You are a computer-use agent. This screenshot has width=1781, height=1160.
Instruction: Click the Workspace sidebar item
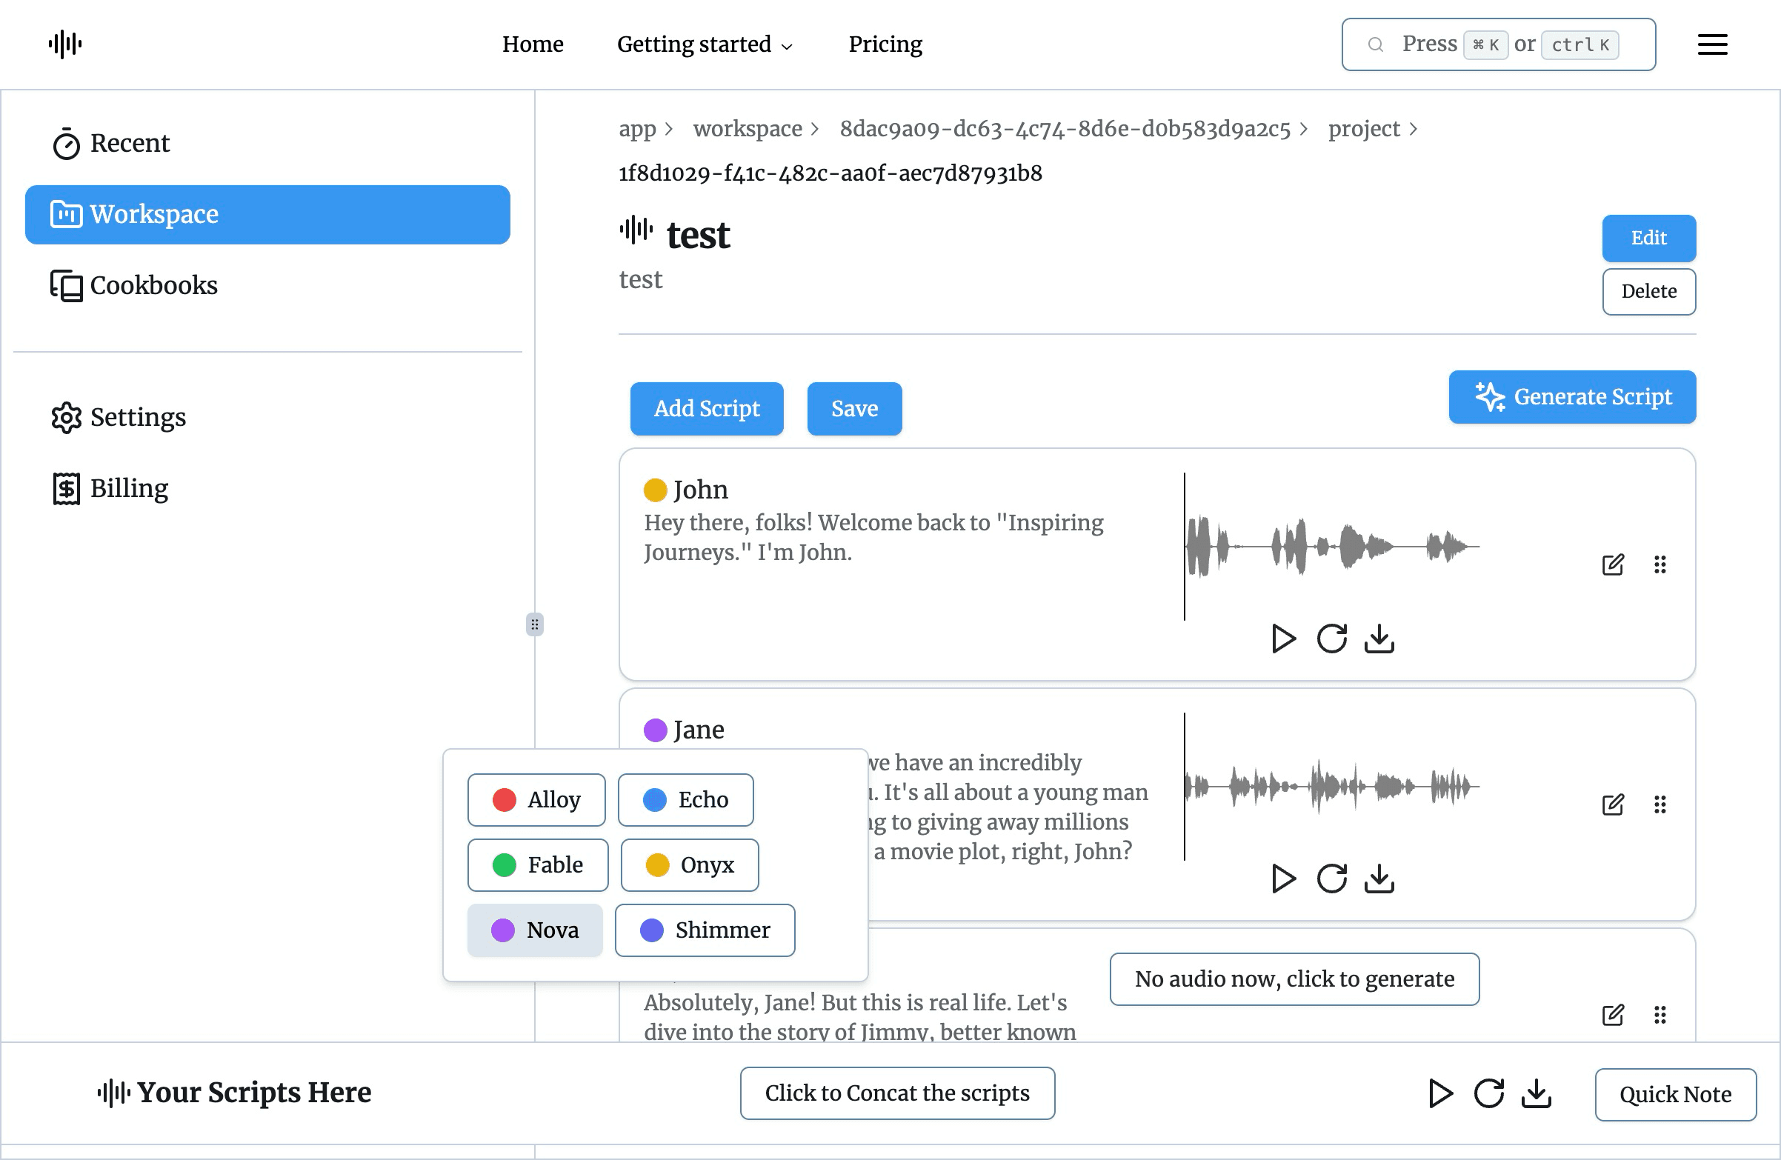coord(269,214)
